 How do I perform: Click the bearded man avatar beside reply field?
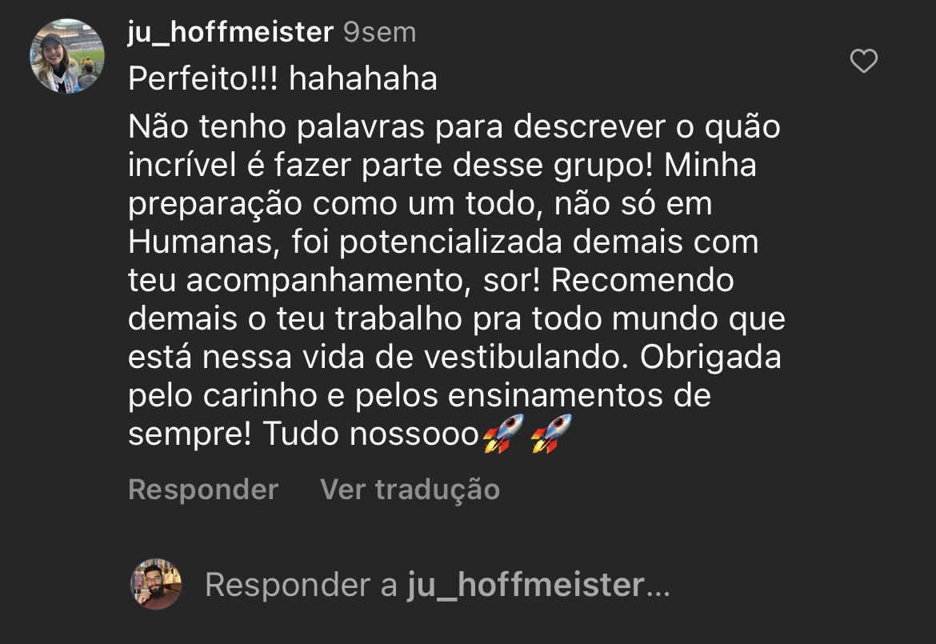tap(156, 584)
